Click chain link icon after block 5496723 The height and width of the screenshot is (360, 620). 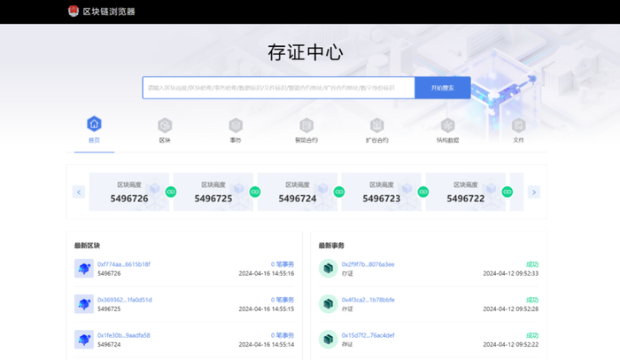click(x=423, y=192)
